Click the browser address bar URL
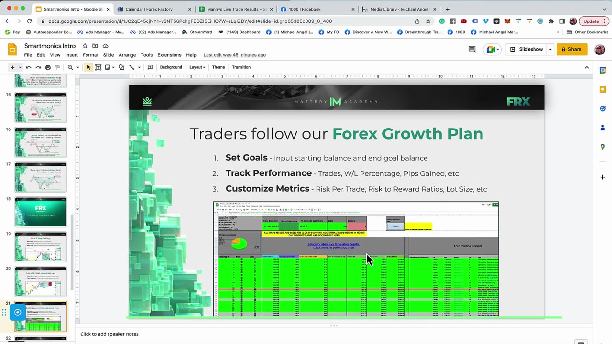This screenshot has height=344, width=612. 190,21
